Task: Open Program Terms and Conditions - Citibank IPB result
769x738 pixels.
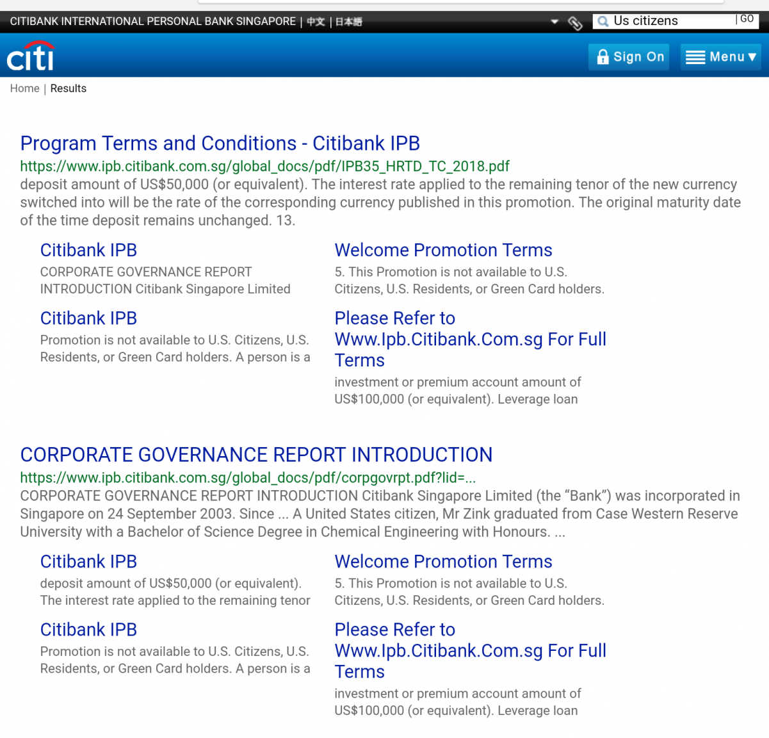Action: pos(220,143)
